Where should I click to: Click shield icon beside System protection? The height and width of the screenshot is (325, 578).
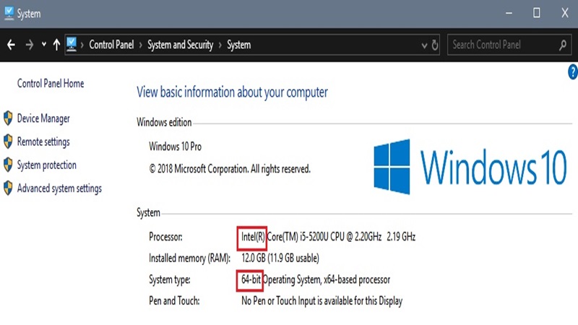click(8, 165)
